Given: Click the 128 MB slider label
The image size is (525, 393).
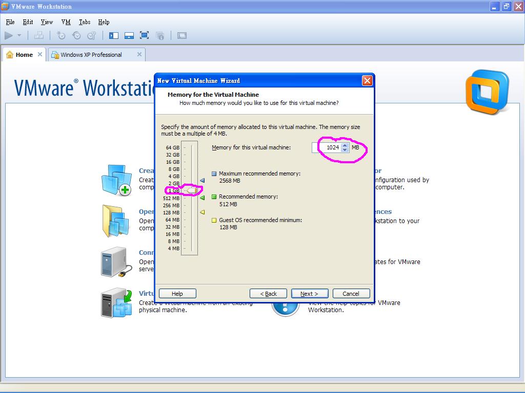Looking at the screenshot, I should tap(171, 212).
